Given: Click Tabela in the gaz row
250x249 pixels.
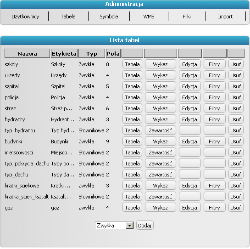Looking at the screenshot, I should tap(132, 208).
